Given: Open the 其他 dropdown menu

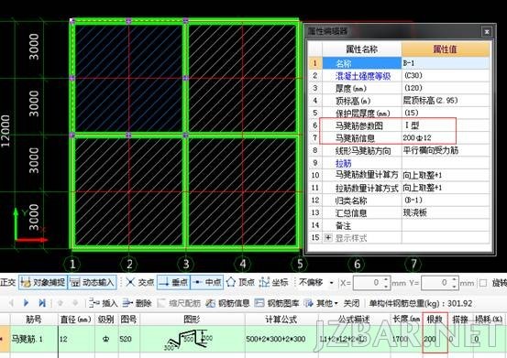Looking at the screenshot, I should pos(321,303).
